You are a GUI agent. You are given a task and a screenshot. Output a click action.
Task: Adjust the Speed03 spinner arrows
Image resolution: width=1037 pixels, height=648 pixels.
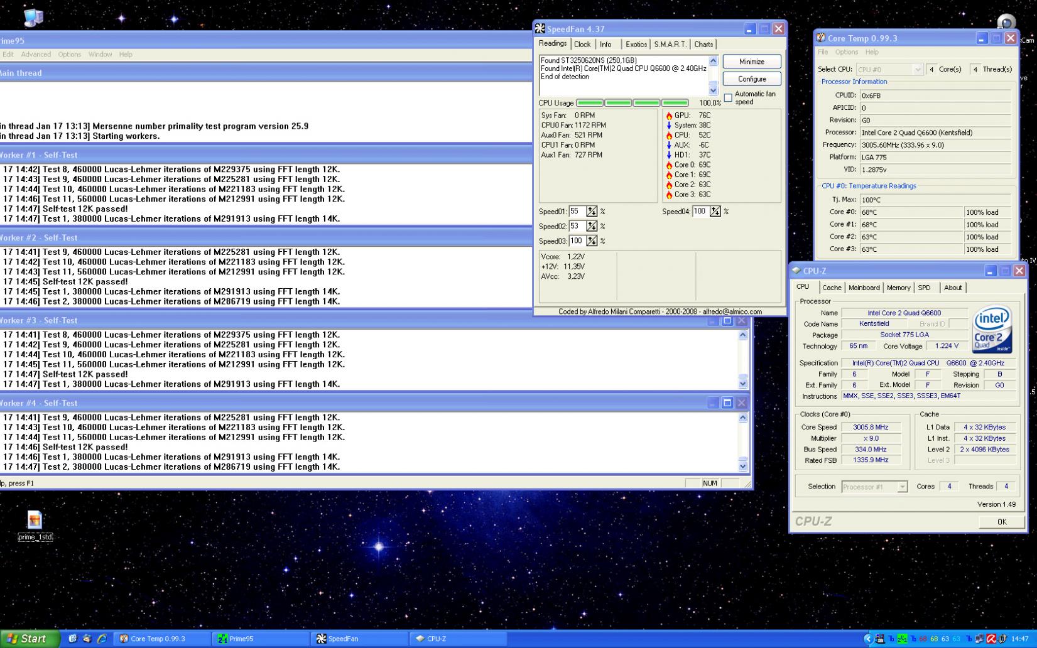[592, 241]
